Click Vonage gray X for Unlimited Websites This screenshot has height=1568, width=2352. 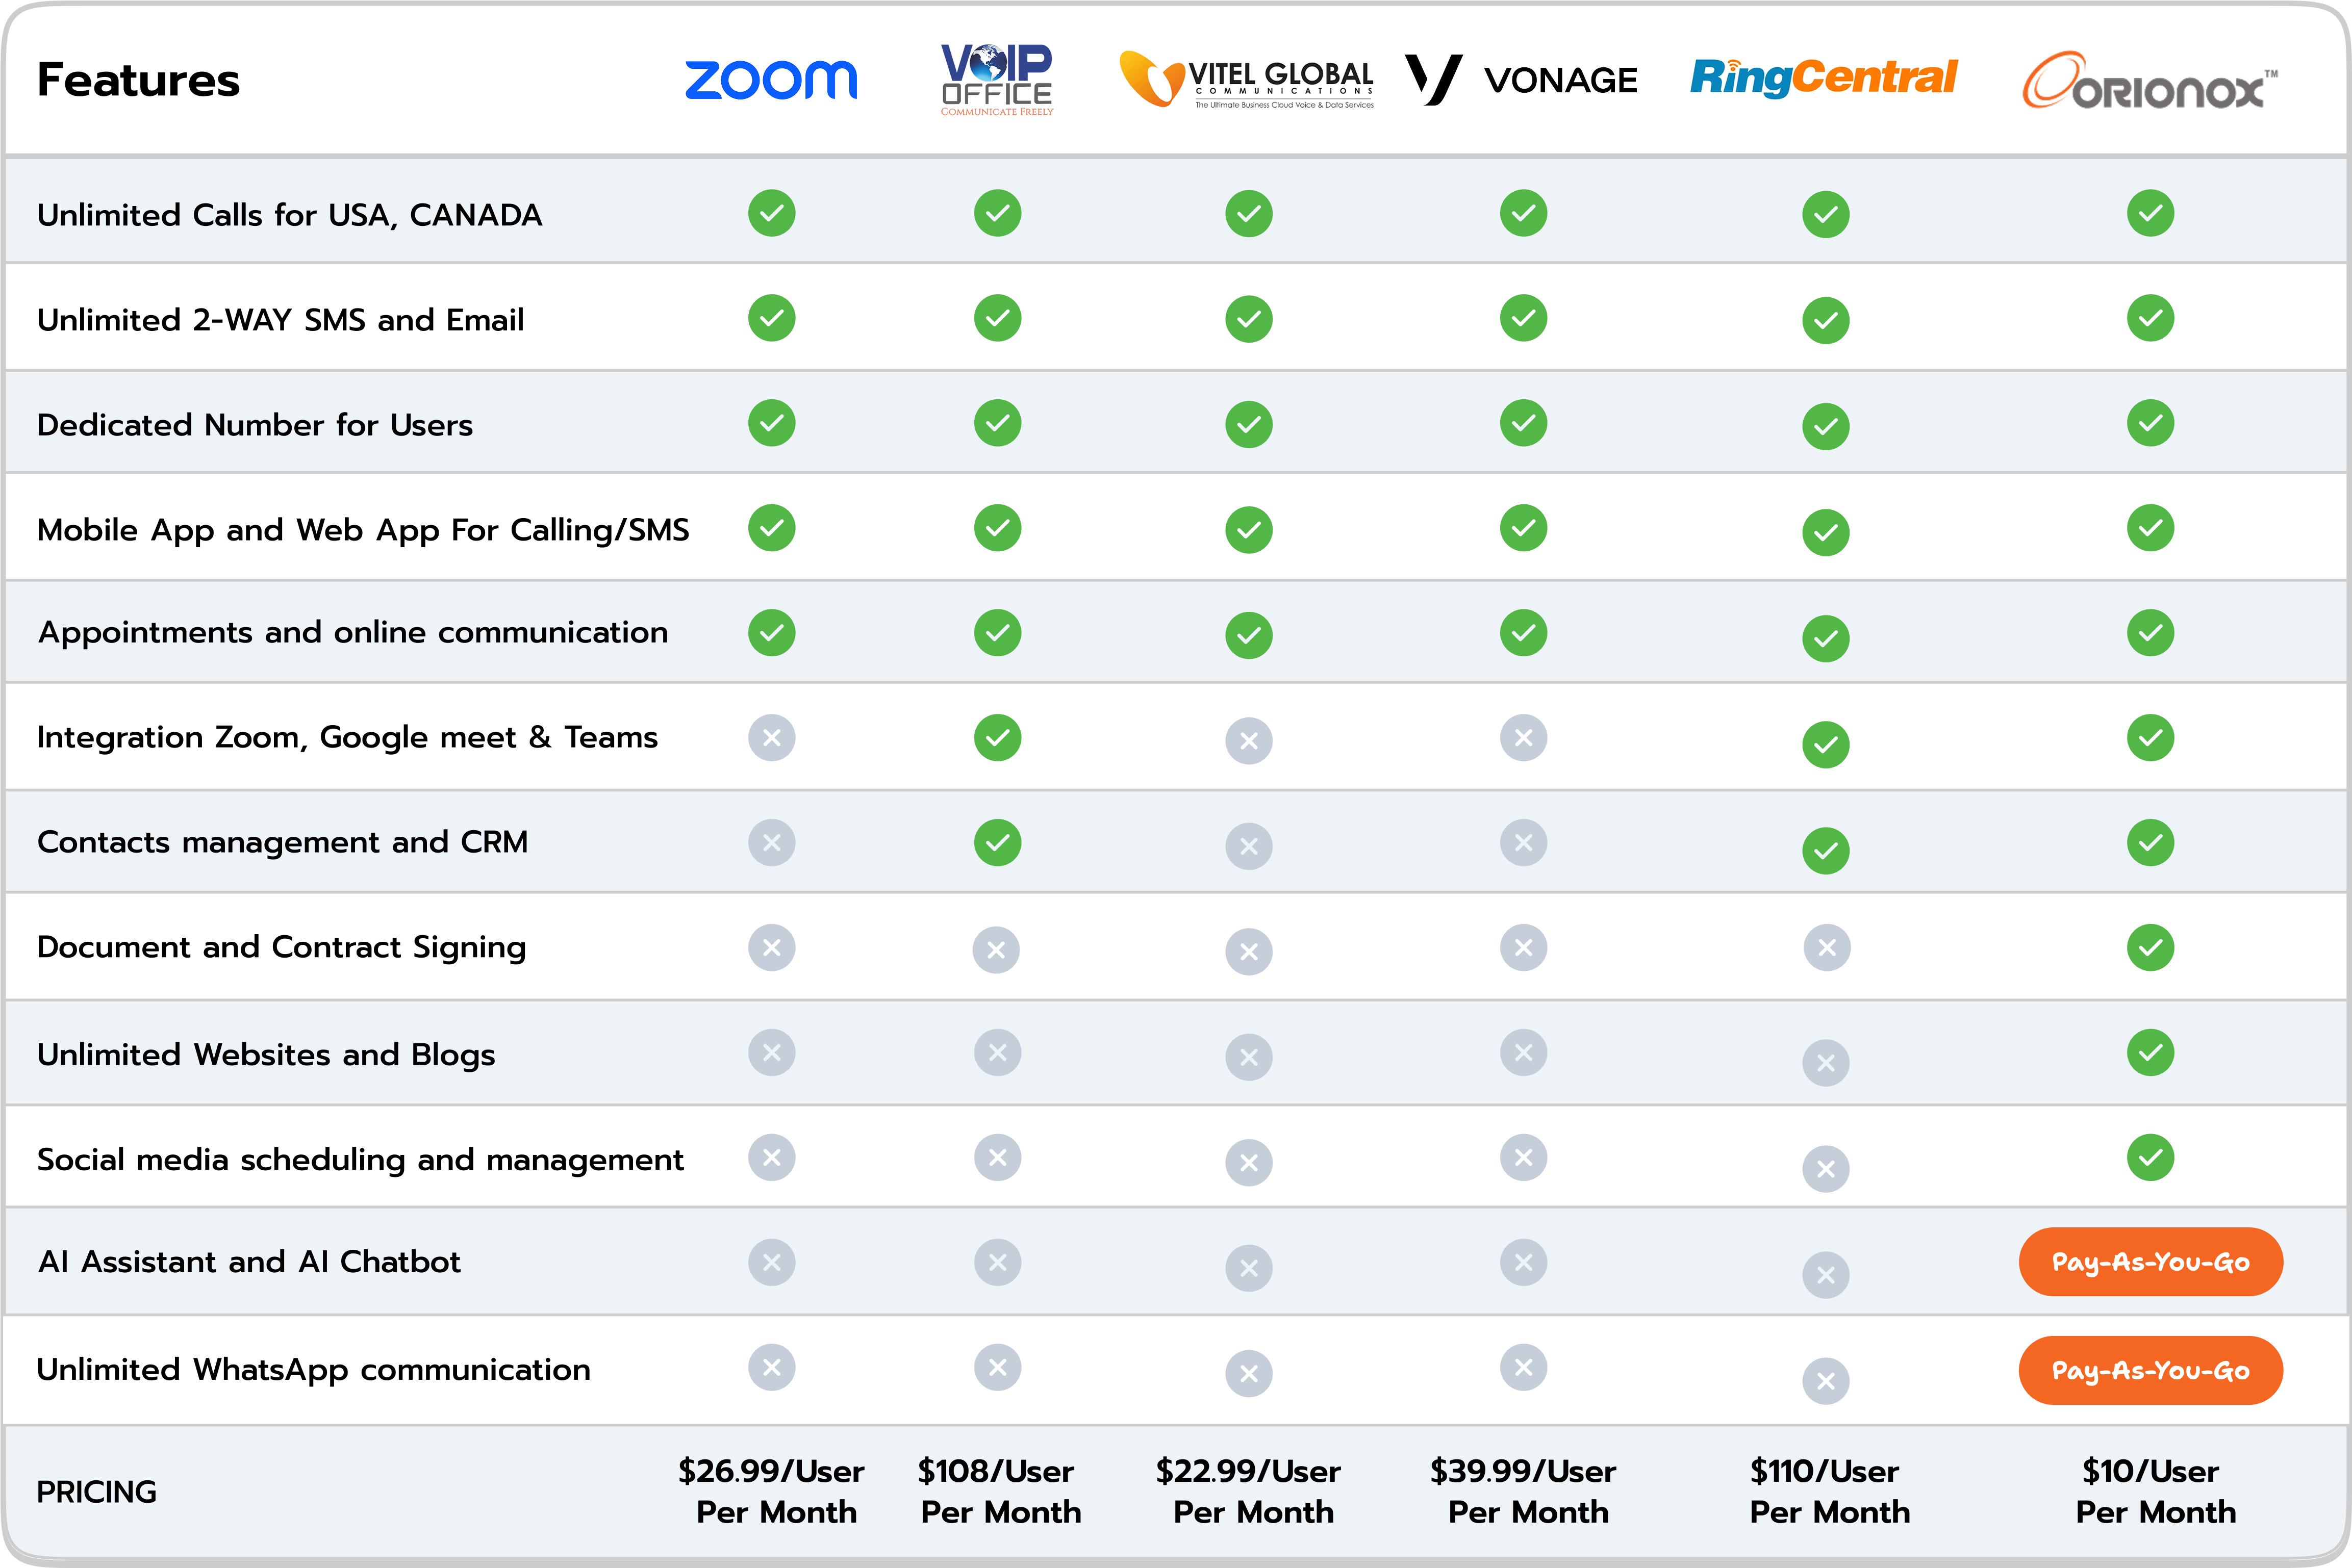1524,1052
